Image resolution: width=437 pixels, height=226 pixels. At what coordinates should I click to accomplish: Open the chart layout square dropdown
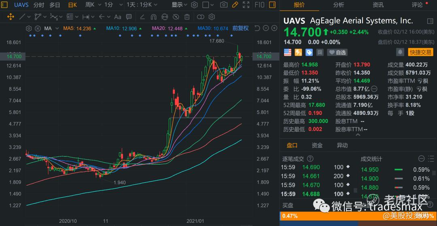coord(208,5)
